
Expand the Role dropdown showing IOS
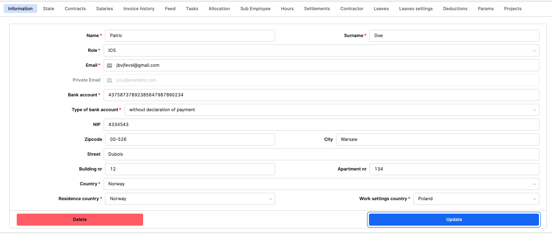point(321,51)
